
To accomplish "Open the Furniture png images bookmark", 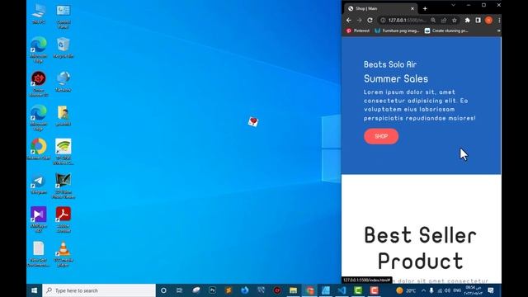I will coord(397,31).
